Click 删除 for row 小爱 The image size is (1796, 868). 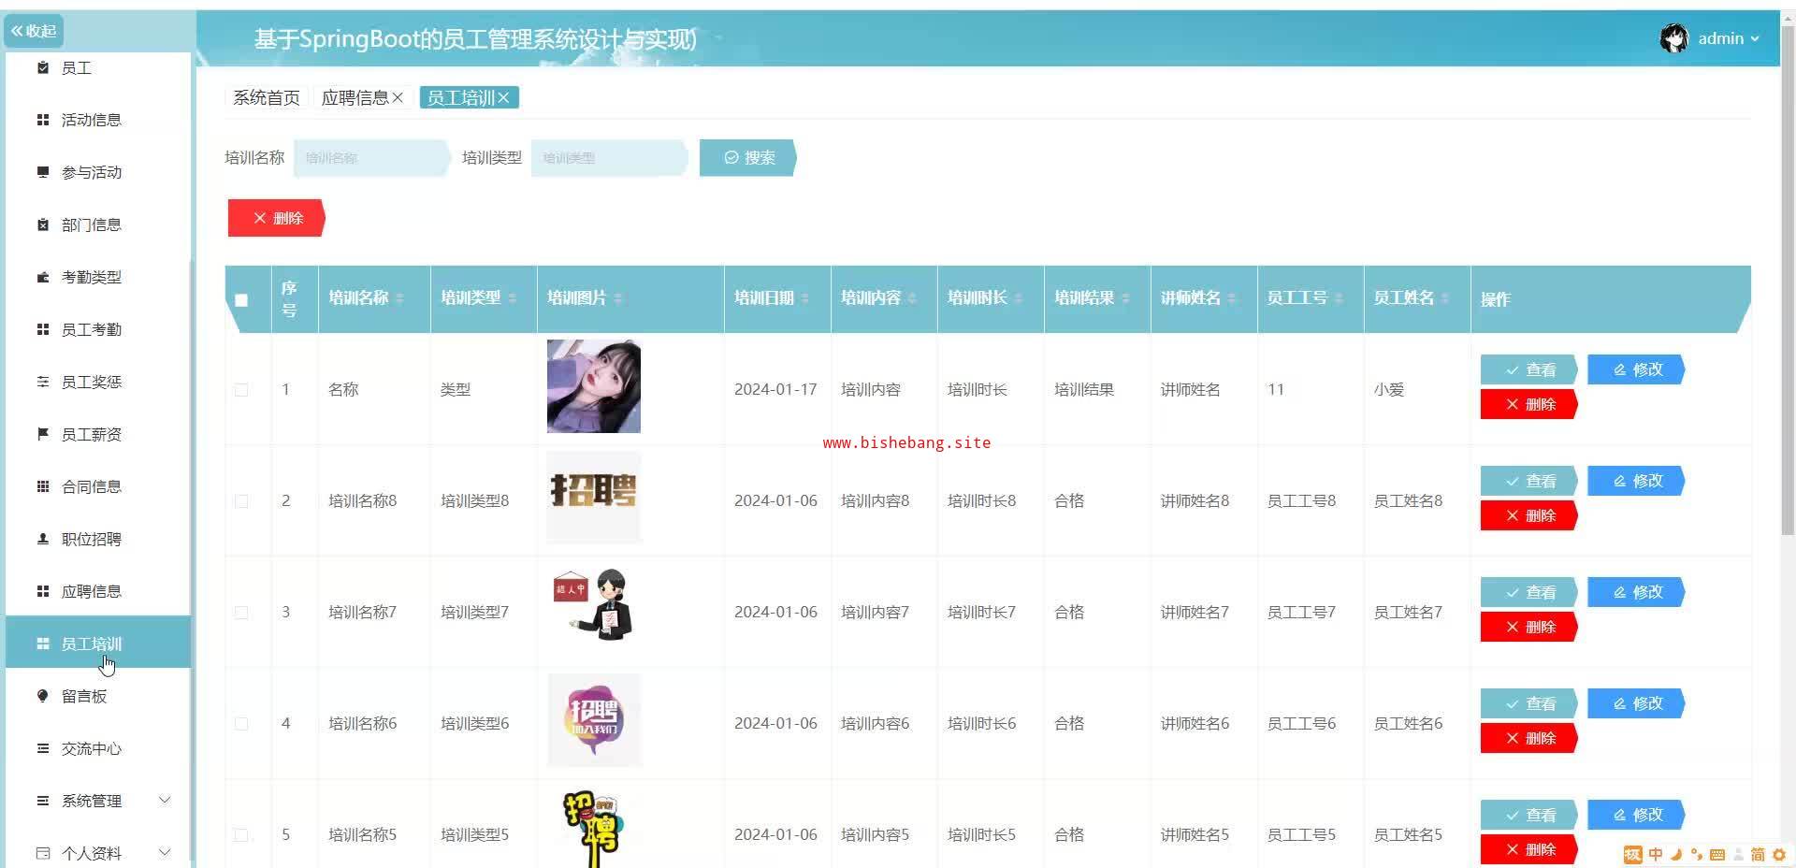tap(1529, 404)
